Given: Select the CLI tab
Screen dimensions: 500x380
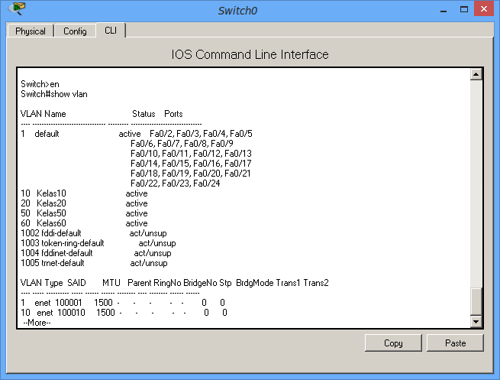Looking at the screenshot, I should coord(111,31).
